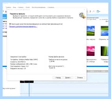Click the Скорость: 832 Кбит/с line
Screen dimensions: 111x99
tap(18, 62)
